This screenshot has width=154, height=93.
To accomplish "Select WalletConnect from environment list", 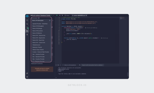I will [36, 45].
